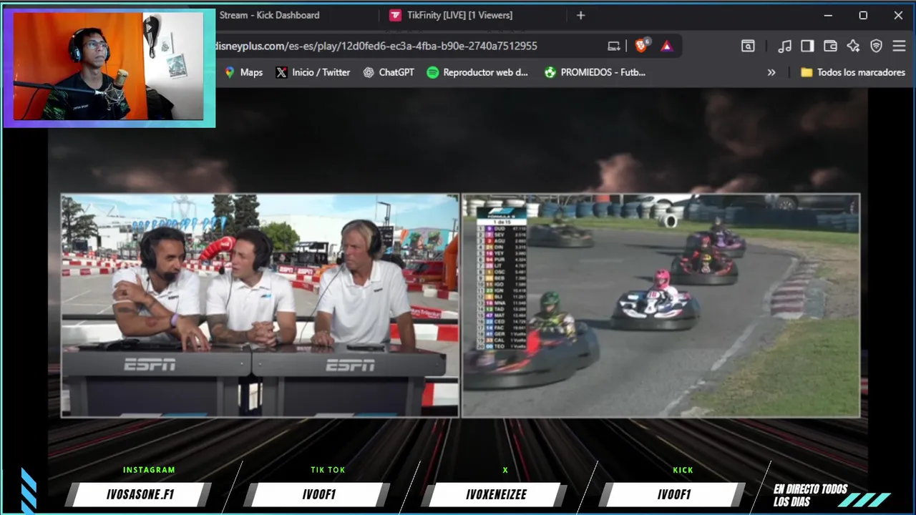The width and height of the screenshot is (916, 515).
Task: Open the Brave VPN shield icon
Action: [876, 46]
